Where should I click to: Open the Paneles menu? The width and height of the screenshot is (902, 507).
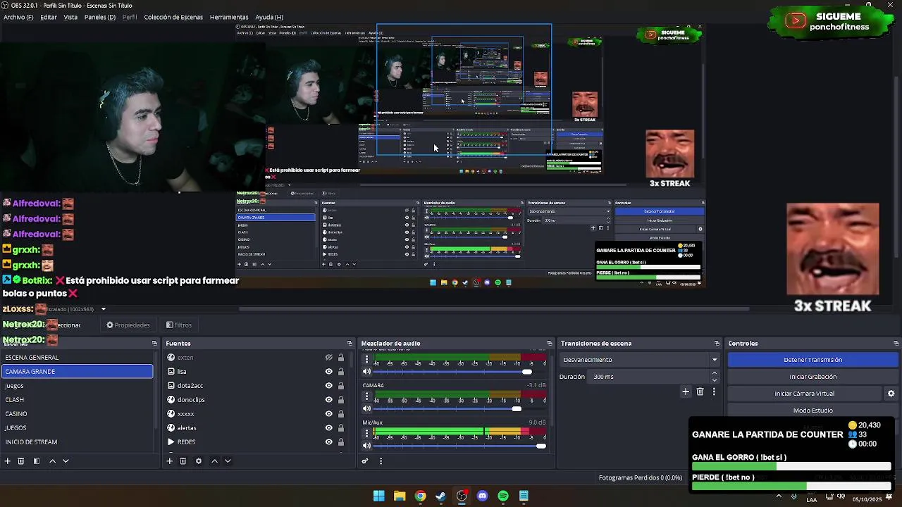[x=99, y=17]
